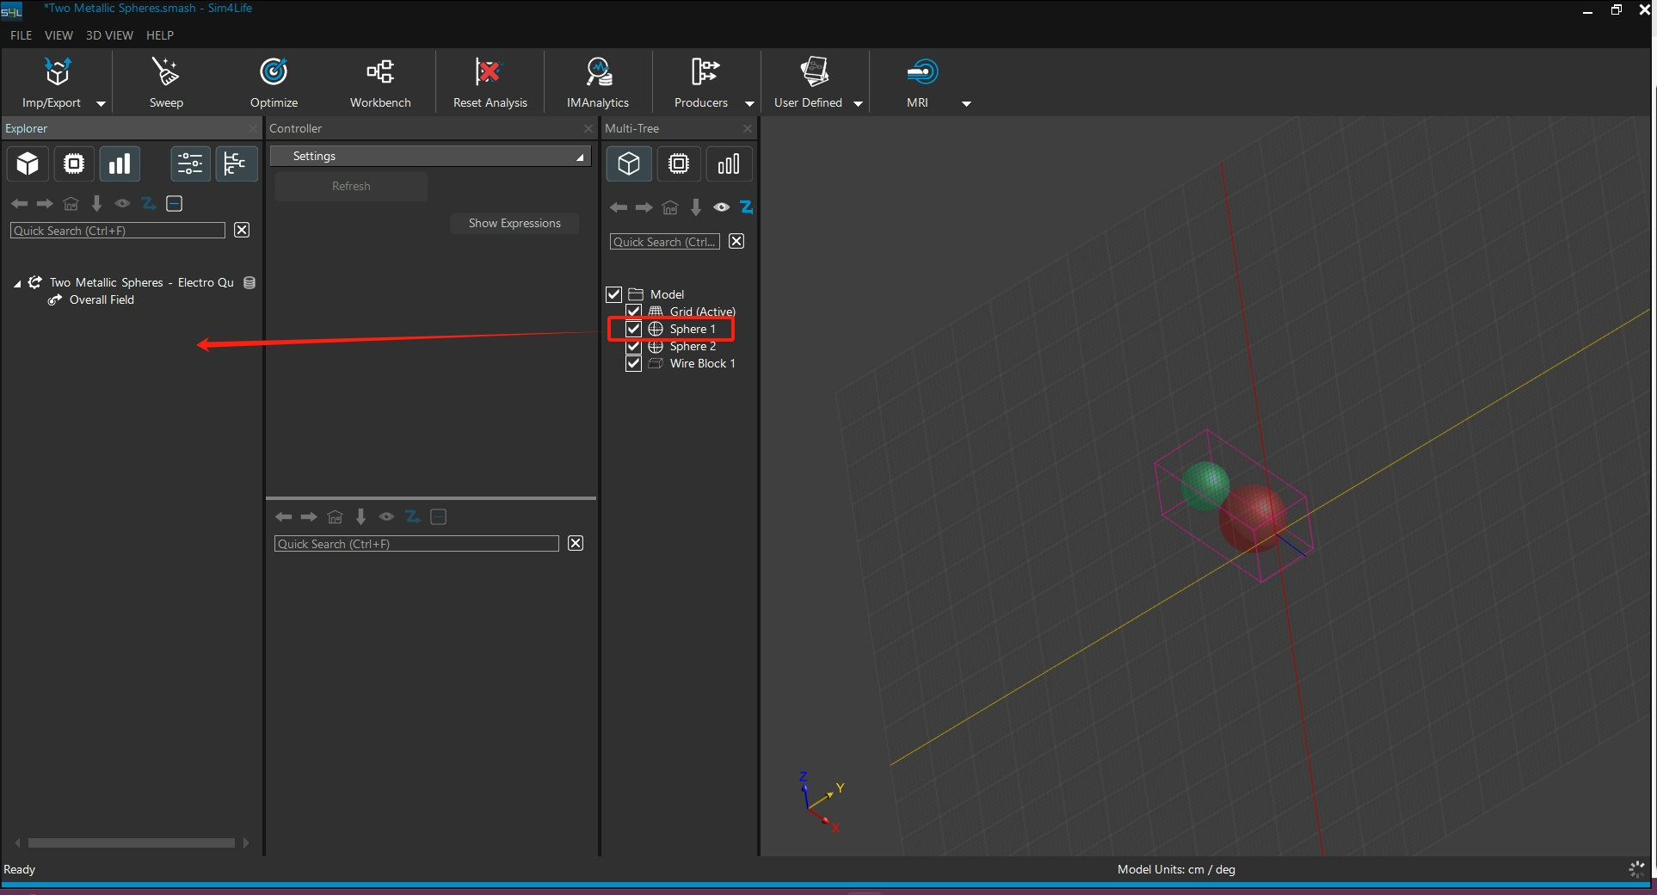Launch the Workbench tool

pyautogui.click(x=380, y=72)
